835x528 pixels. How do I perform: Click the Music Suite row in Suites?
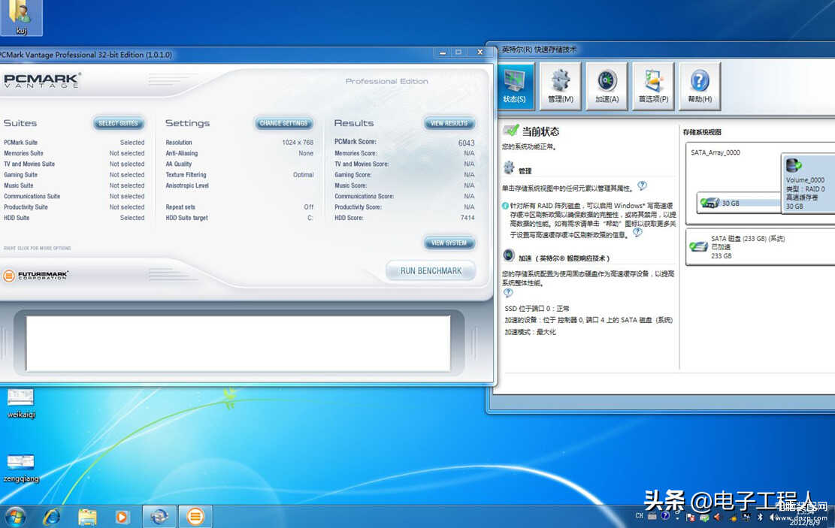point(74,186)
